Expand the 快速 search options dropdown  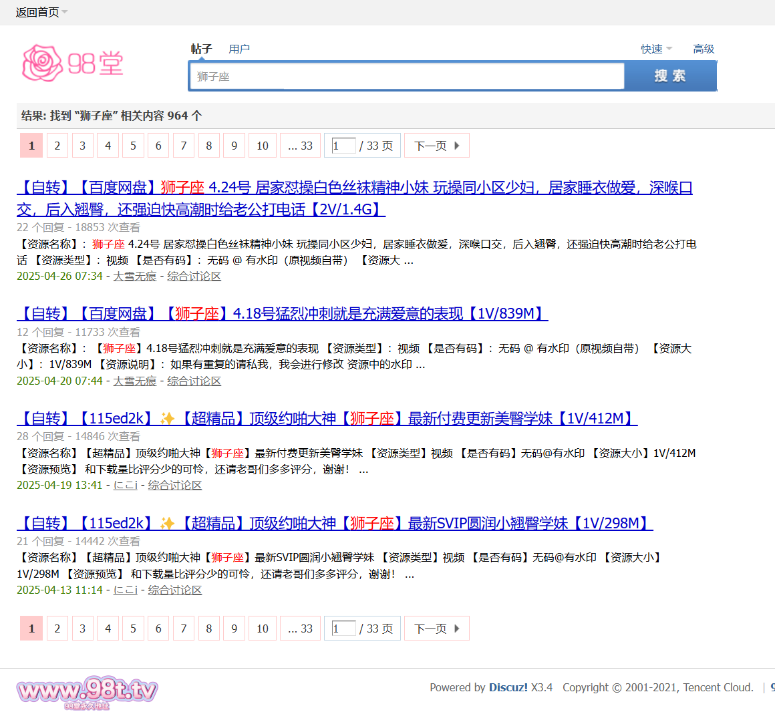tap(656, 49)
